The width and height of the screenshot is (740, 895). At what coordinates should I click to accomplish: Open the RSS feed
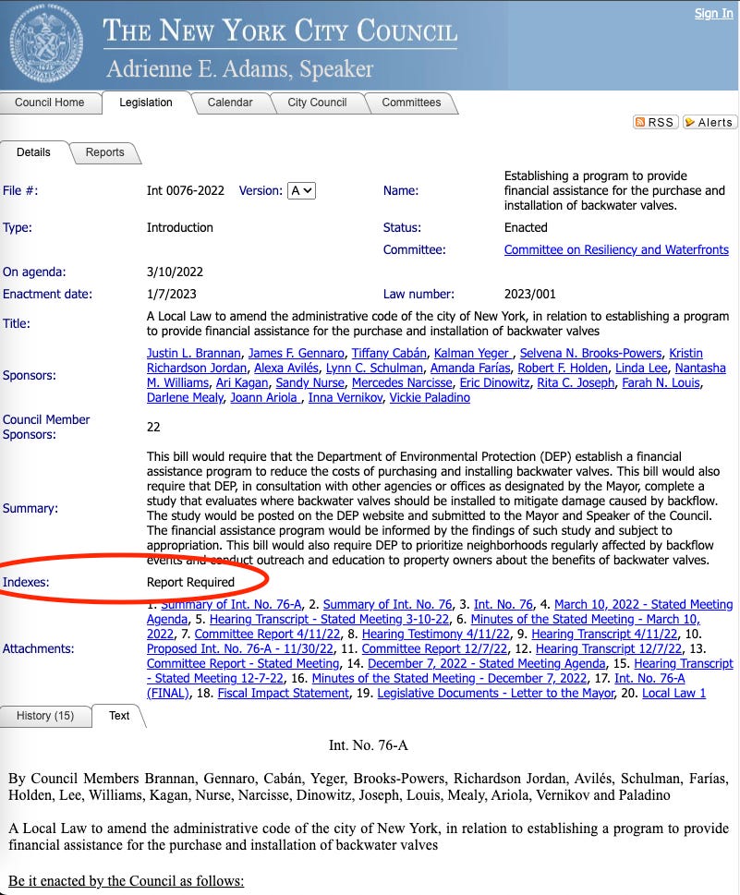(655, 121)
